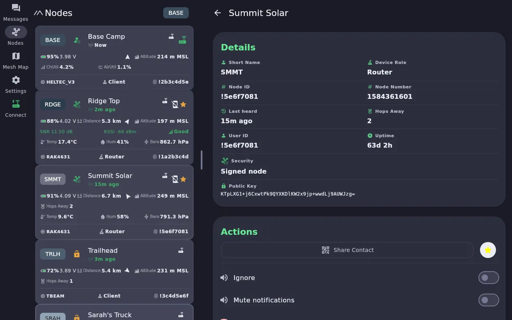Image resolution: width=512 pixels, height=320 pixels.
Task: Open the Trailhead node name
Action: pos(103,250)
